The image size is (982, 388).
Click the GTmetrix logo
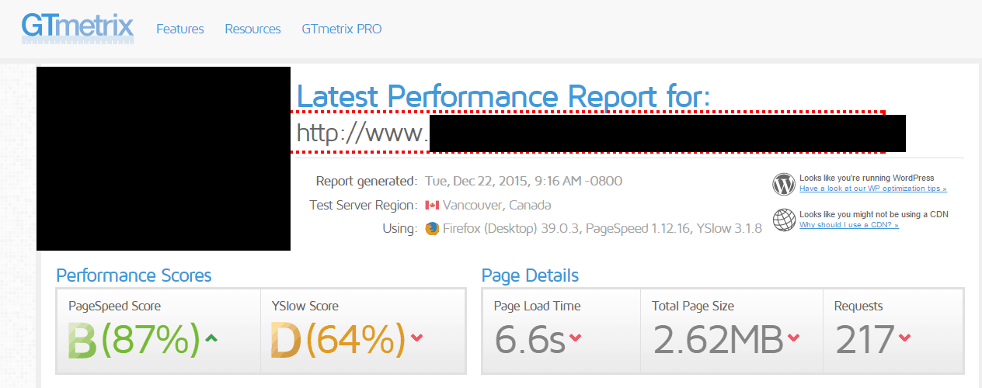point(78,27)
